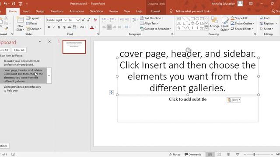Increase font size with the large A icon
Viewport: 280px width, 157px height.
coord(83,20)
